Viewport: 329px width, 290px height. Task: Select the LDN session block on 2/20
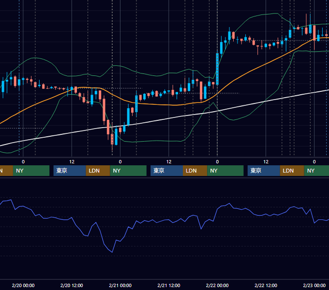click(x=98, y=171)
